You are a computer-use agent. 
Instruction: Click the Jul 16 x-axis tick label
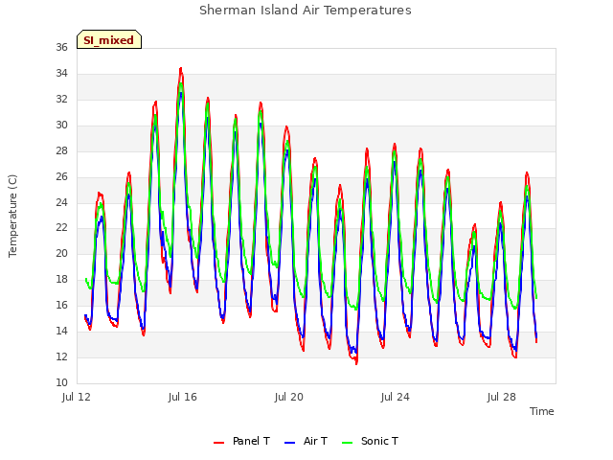click(x=183, y=398)
